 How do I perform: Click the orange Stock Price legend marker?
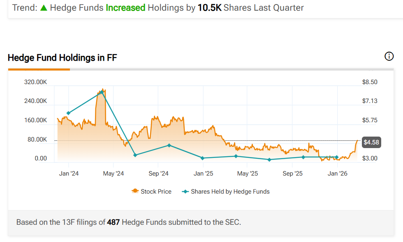(135, 191)
